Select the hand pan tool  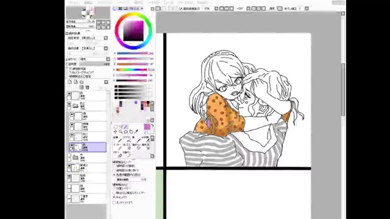point(131,131)
